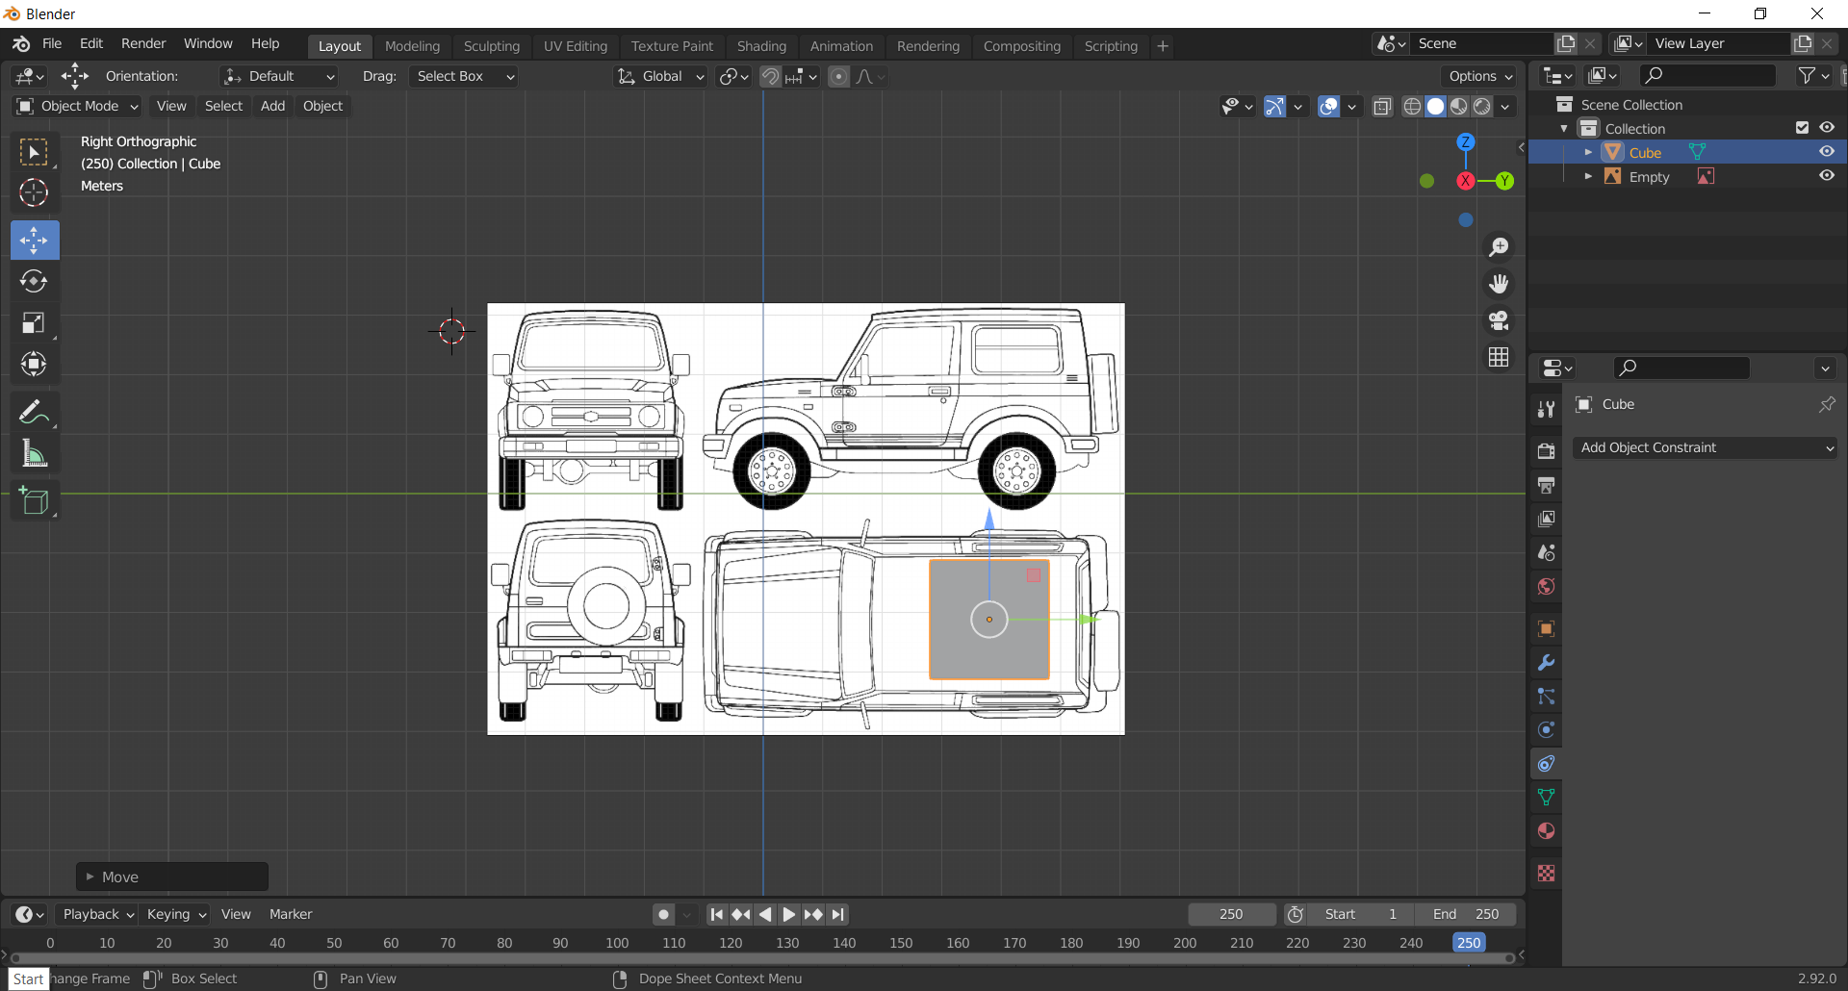The image size is (1848, 991).
Task: Switch to wireframe shading mode
Action: point(1412,107)
